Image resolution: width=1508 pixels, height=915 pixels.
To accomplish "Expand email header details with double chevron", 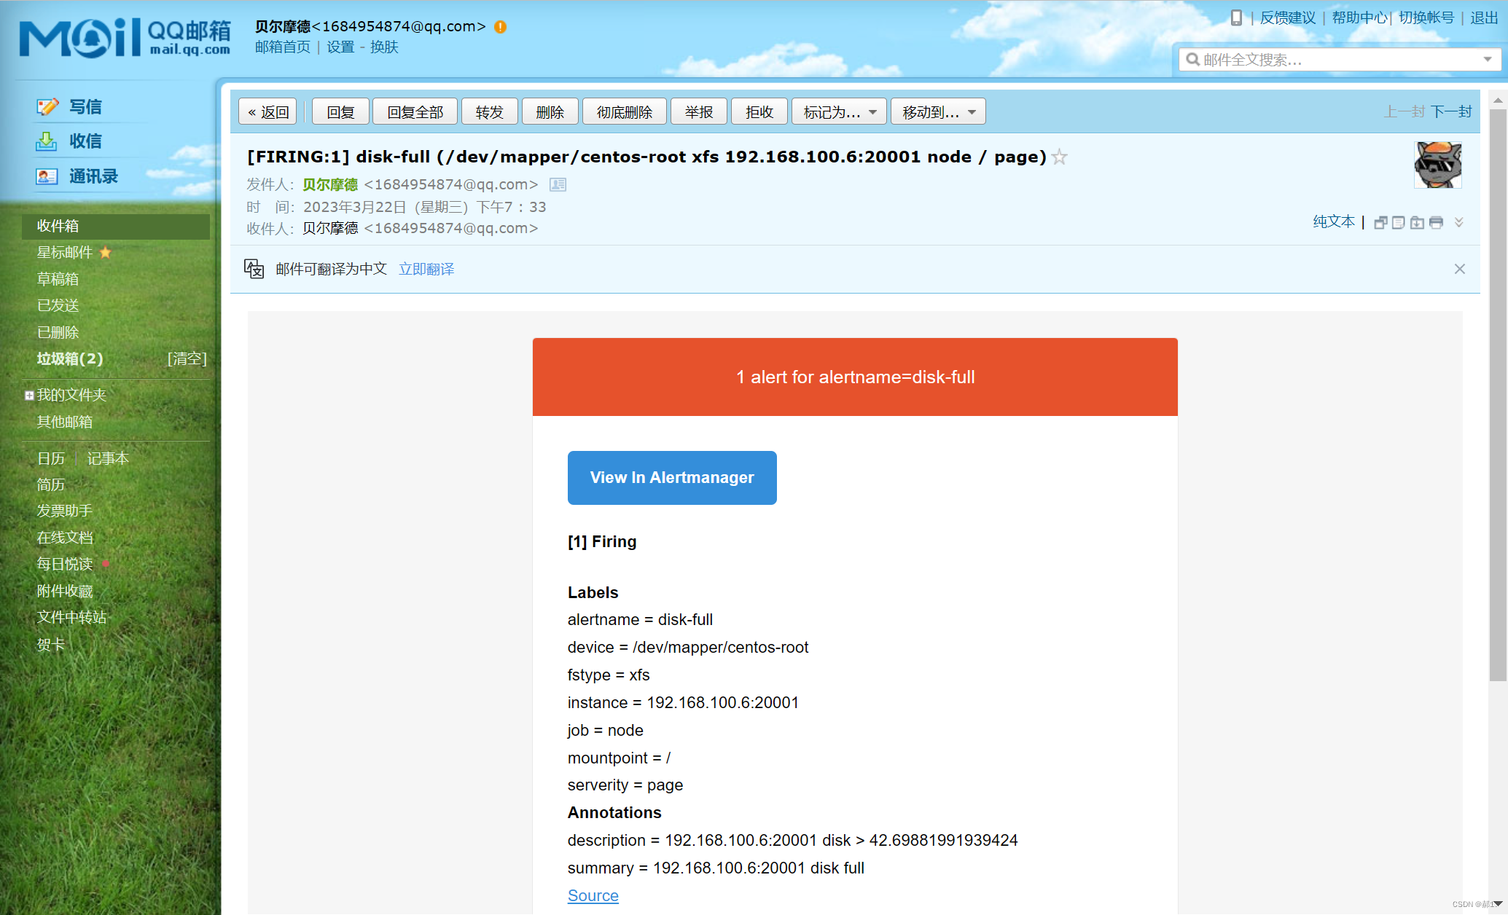I will click(1458, 223).
